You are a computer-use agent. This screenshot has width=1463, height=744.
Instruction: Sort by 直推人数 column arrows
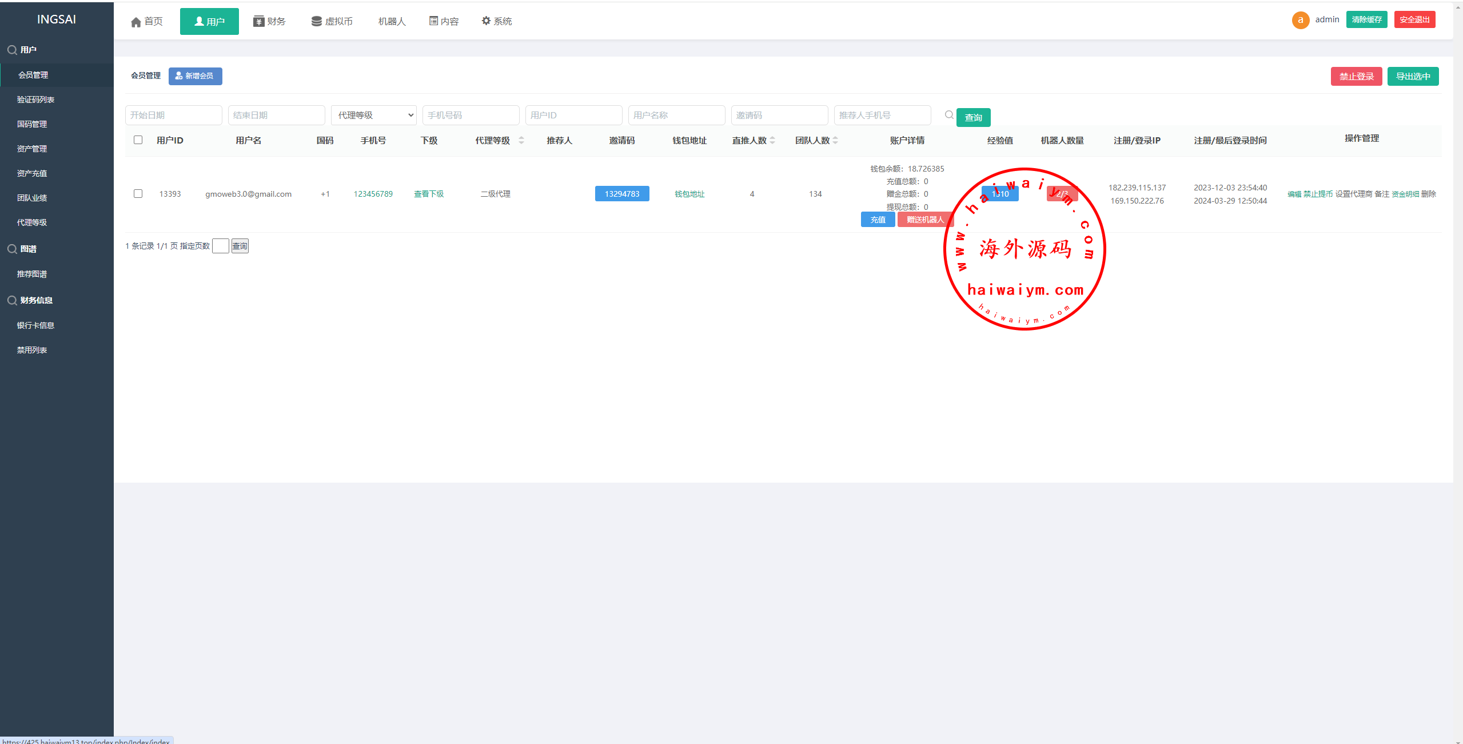coord(772,140)
